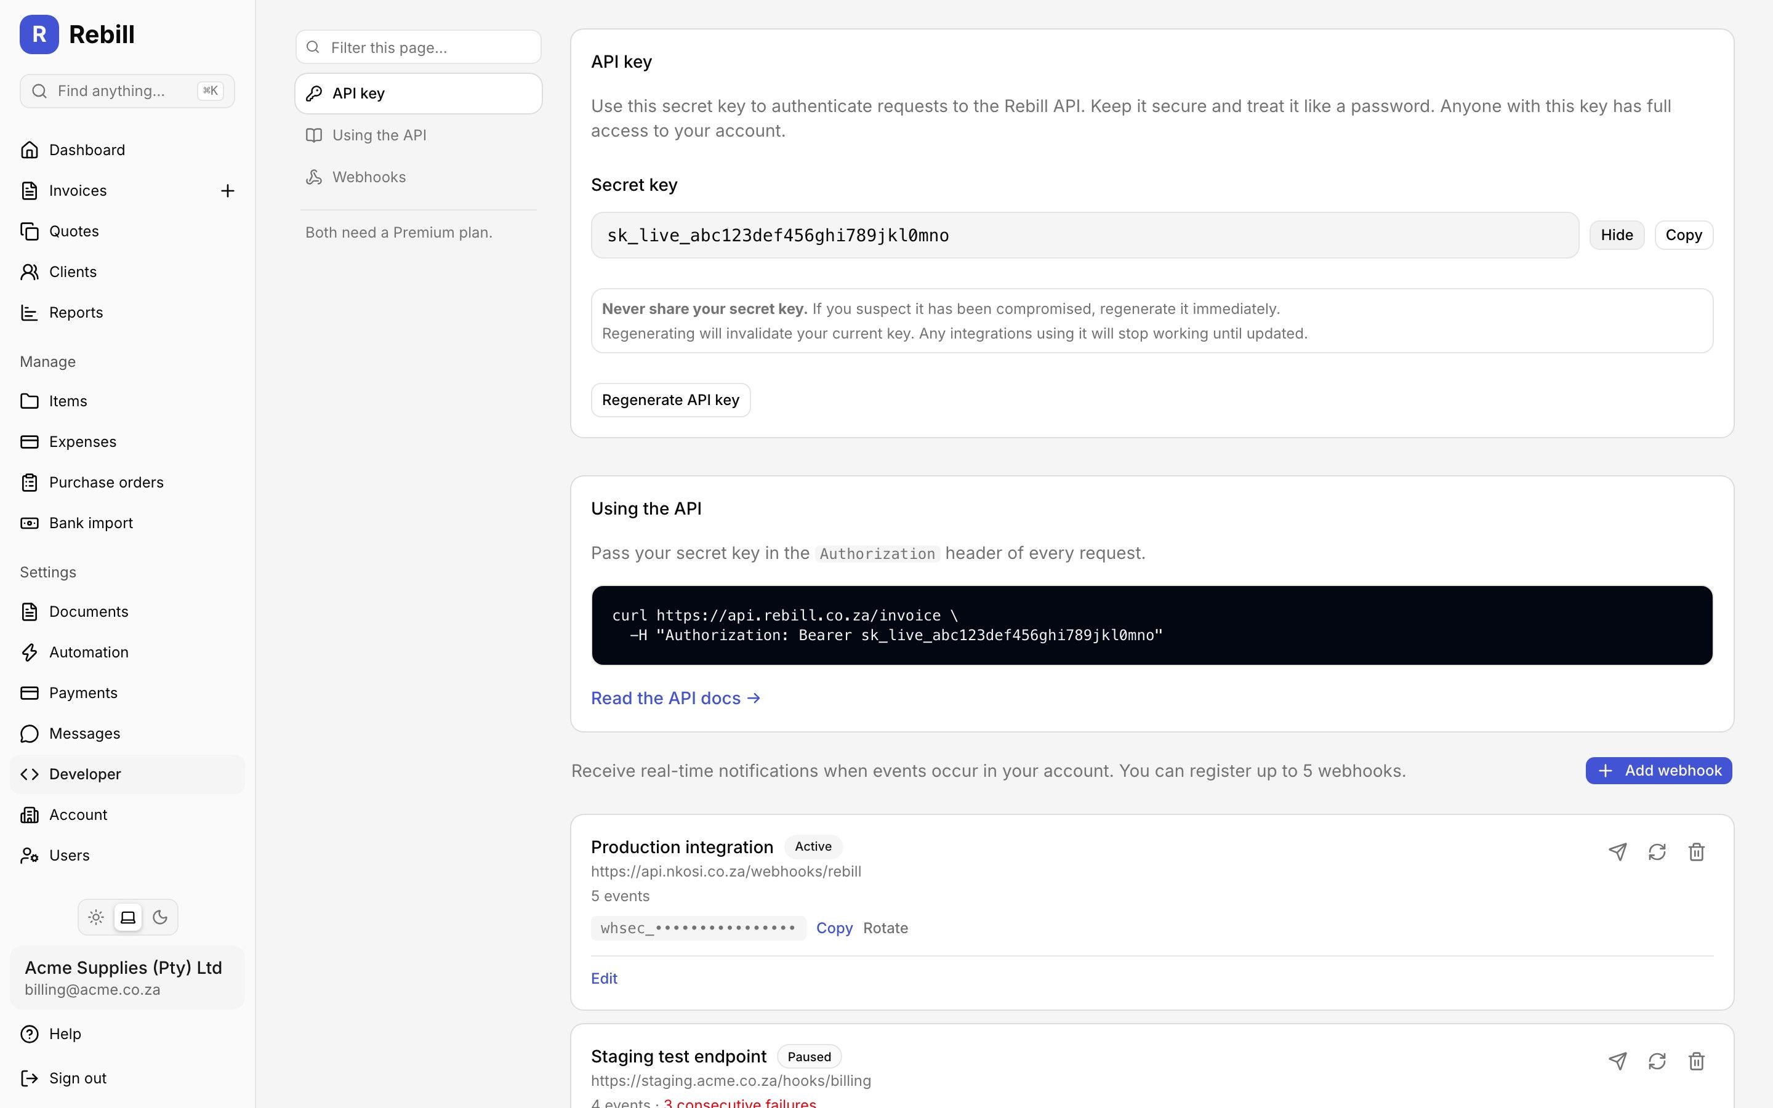Go to Automation settings

coord(127,652)
